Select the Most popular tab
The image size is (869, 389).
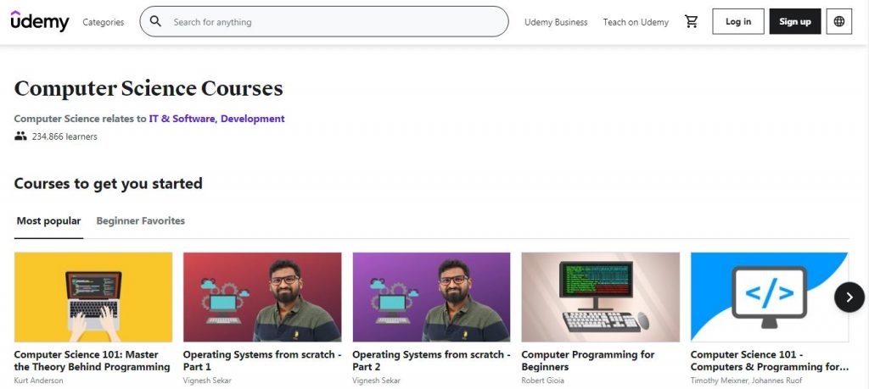pos(48,221)
